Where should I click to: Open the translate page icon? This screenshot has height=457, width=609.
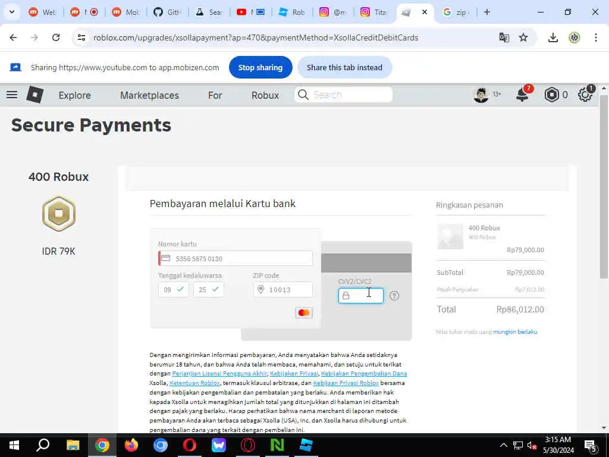[504, 37]
